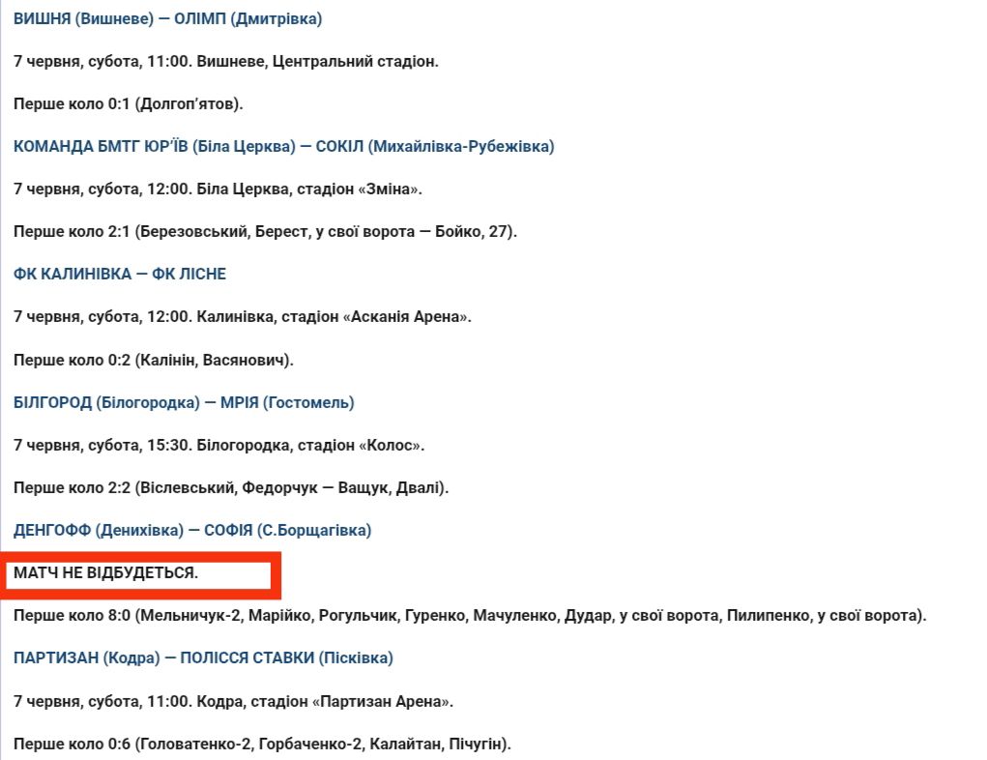
Task: Click the Кодра, «Партизан Арена» schedule line
Action: pos(233,701)
